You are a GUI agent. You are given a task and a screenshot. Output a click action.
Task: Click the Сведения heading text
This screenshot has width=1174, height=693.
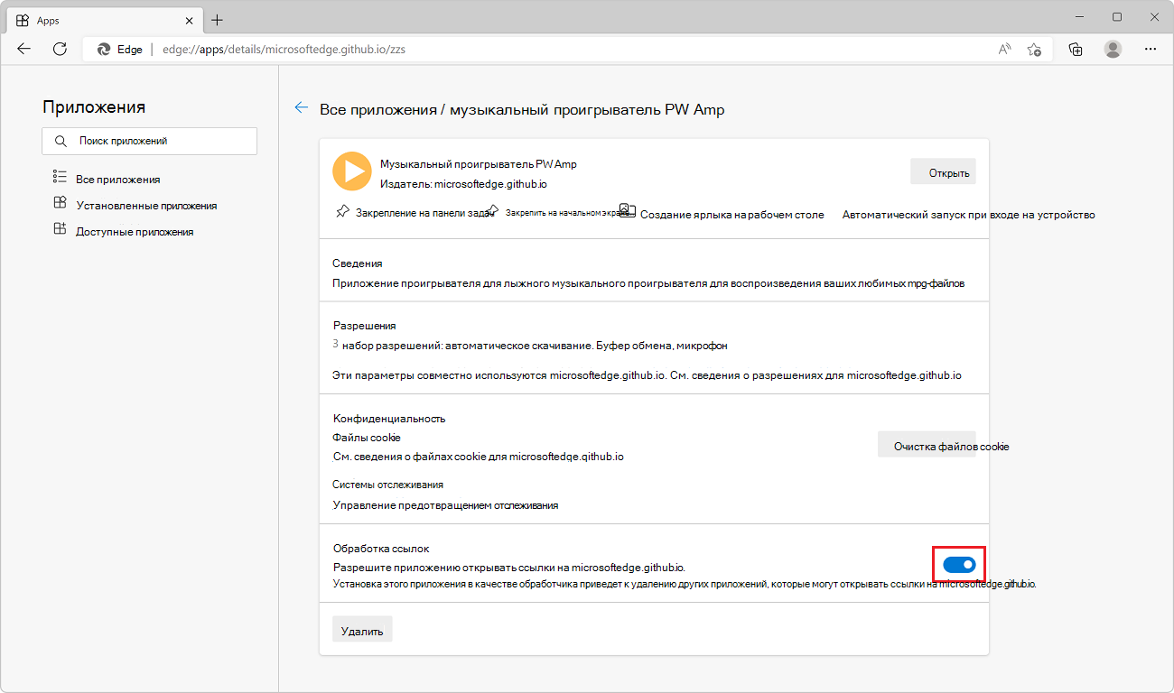[358, 263]
